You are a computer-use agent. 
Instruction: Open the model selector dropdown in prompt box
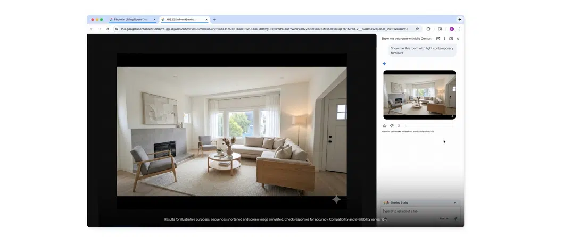pyautogui.click(x=444, y=218)
